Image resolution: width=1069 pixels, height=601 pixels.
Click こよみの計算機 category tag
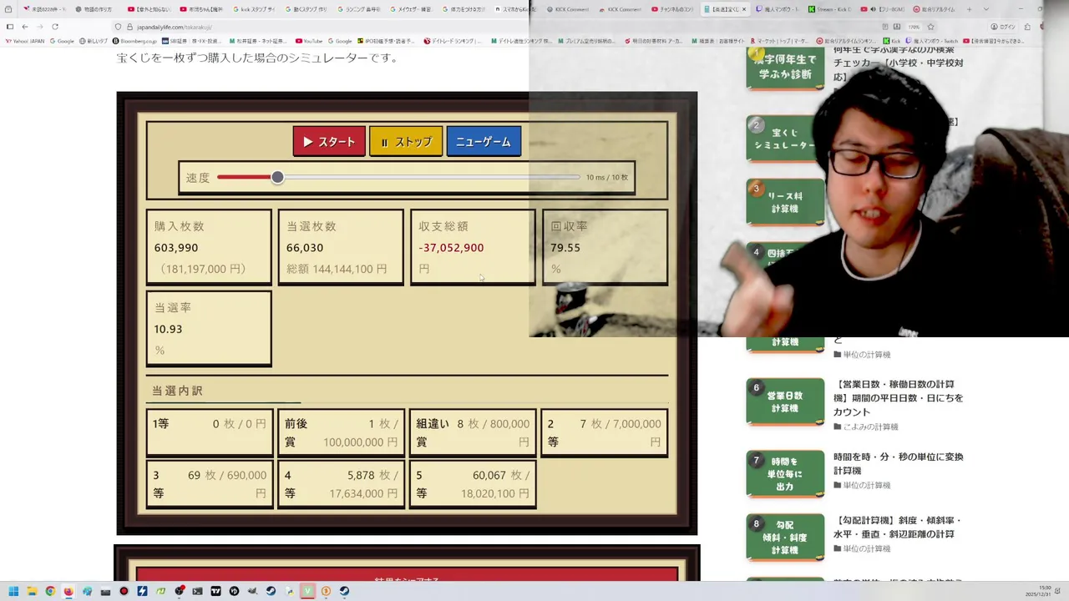click(x=865, y=427)
